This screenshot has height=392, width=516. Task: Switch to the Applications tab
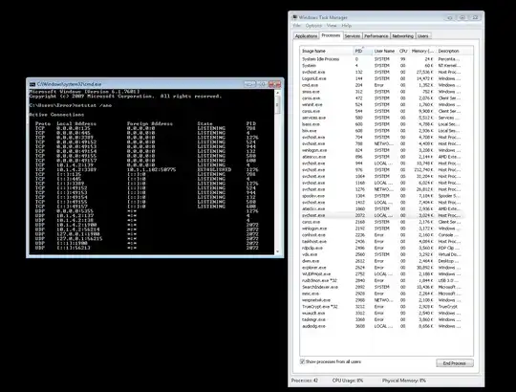pos(306,36)
